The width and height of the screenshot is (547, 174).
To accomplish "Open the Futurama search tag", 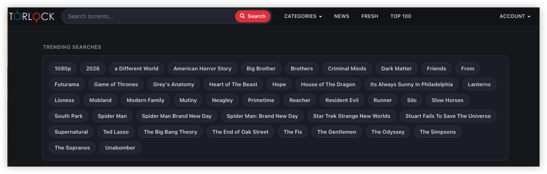I will (67, 84).
